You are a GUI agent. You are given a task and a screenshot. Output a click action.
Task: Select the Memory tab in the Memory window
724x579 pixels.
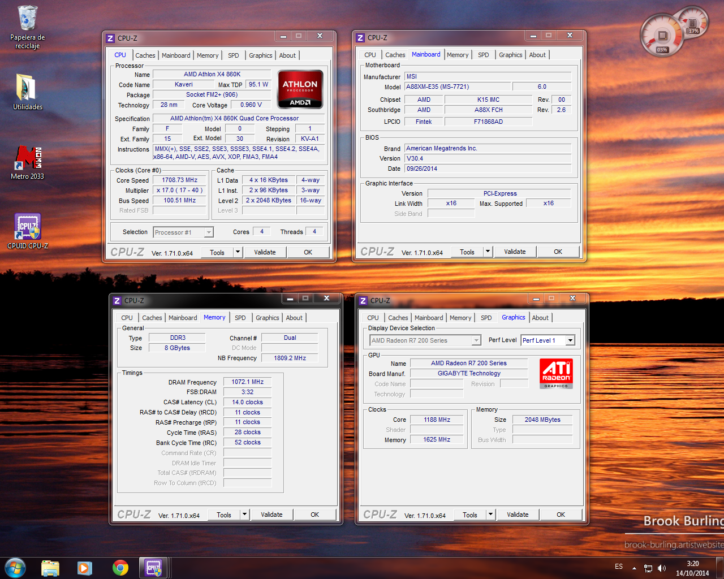tap(214, 317)
